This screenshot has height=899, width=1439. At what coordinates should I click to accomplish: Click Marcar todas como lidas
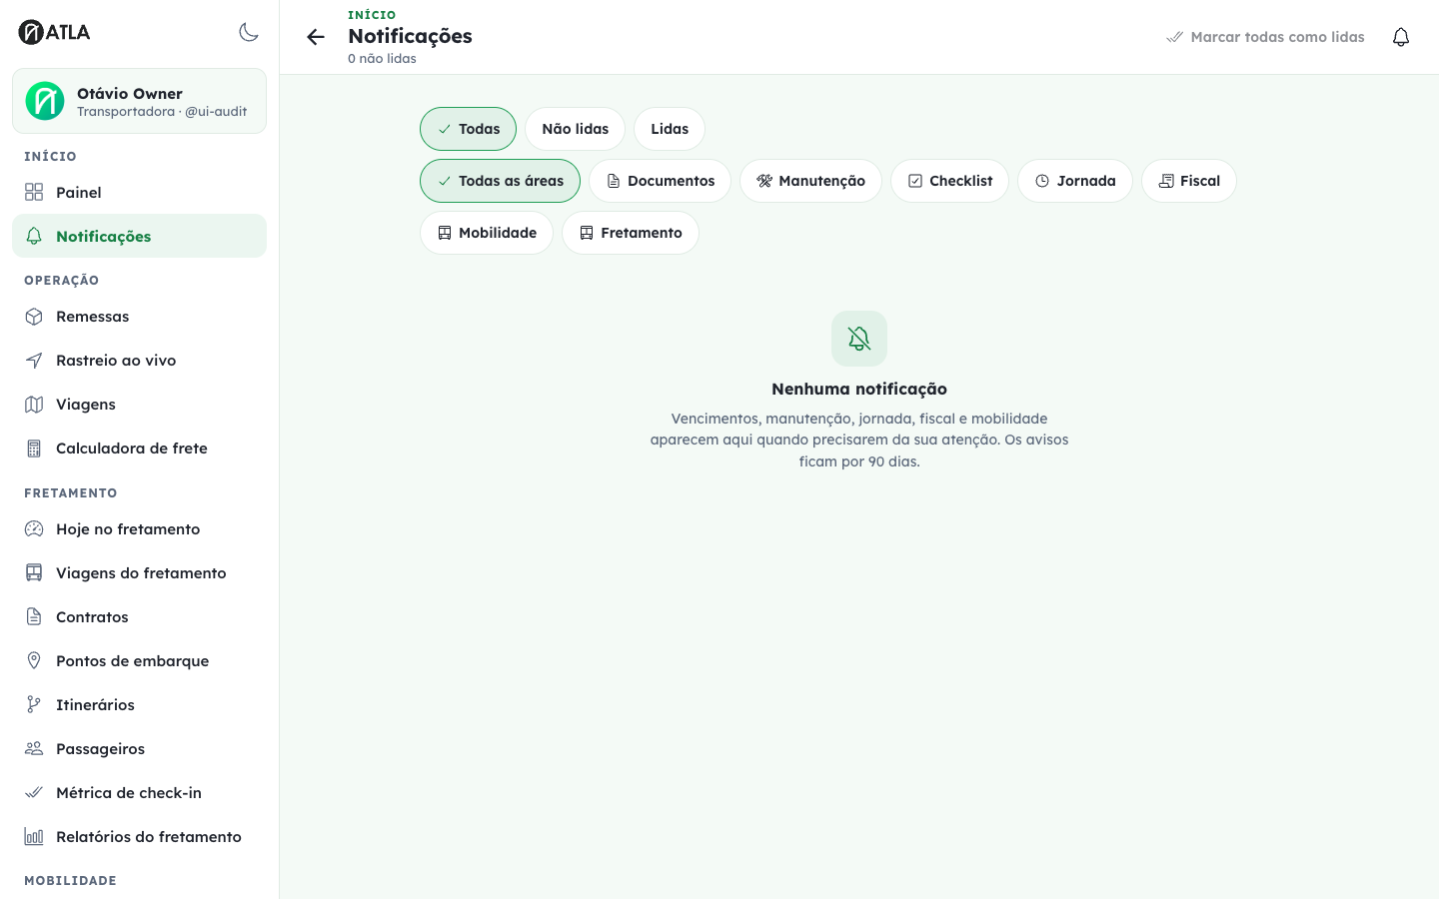(1265, 37)
